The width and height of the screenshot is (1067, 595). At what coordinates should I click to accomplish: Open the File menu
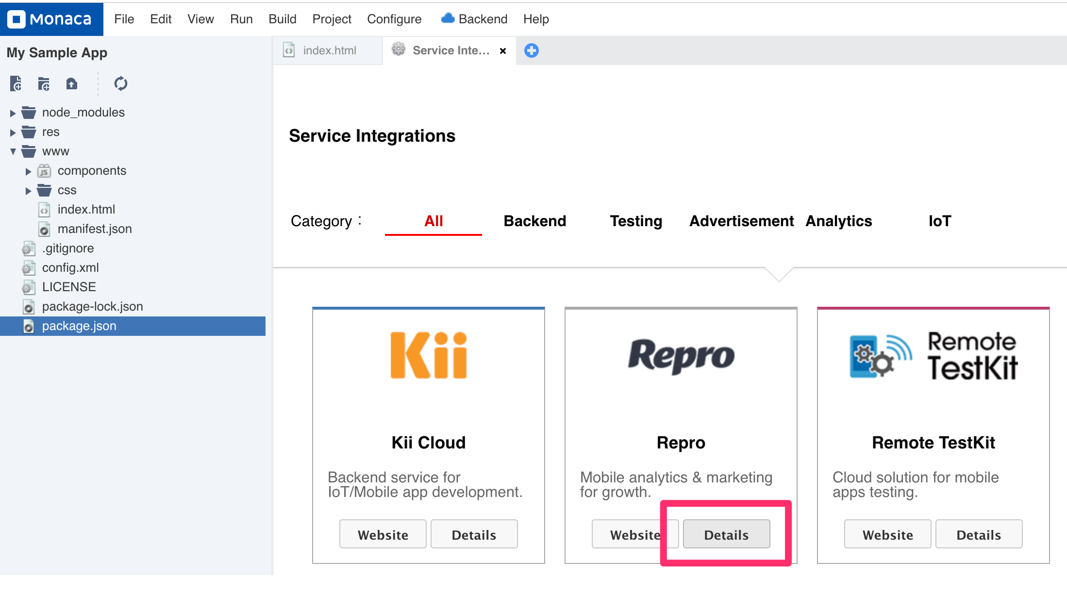[124, 19]
